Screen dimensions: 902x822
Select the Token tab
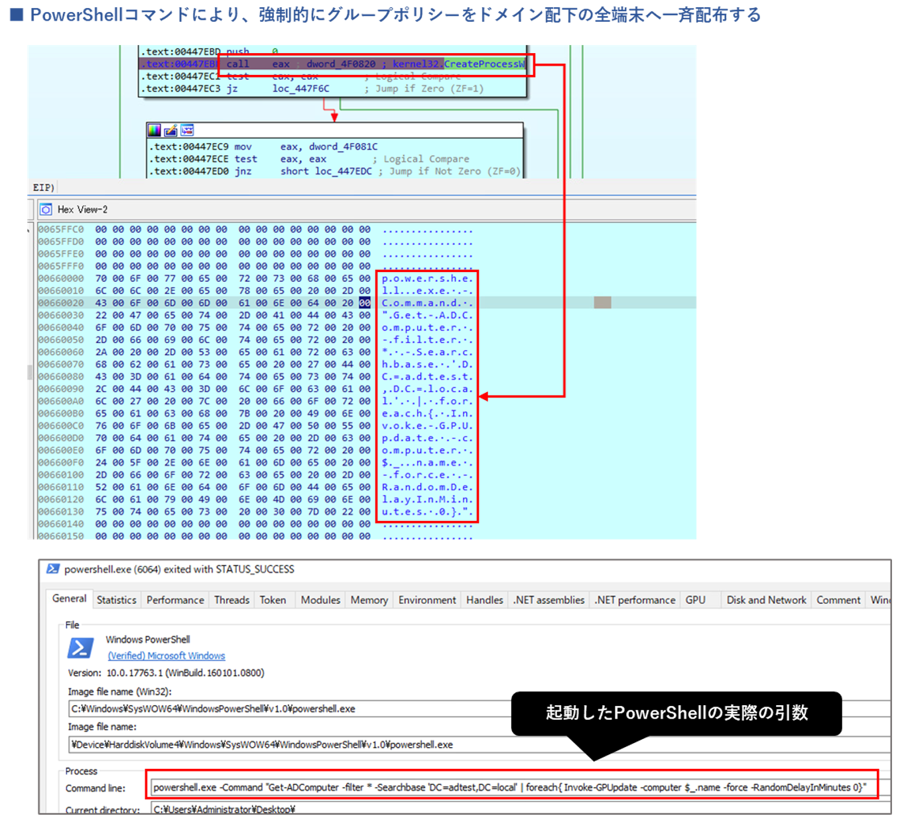click(x=273, y=600)
